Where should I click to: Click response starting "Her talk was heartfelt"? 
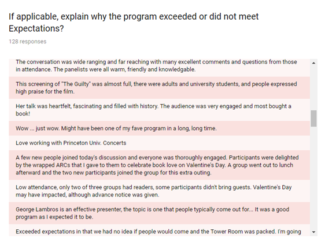[x=159, y=110]
